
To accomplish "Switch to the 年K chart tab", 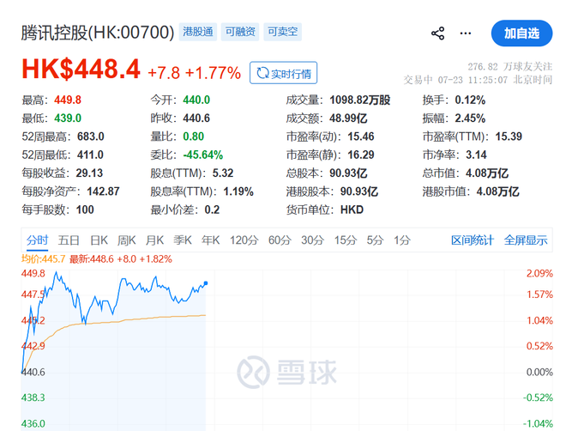I will tap(210, 240).
